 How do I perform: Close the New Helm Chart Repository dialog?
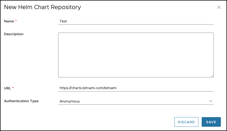tap(219, 7)
